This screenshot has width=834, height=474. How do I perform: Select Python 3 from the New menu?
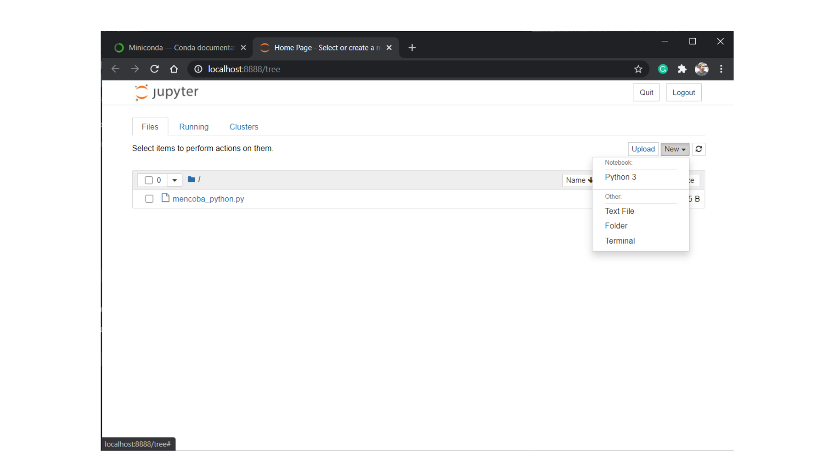pos(620,177)
